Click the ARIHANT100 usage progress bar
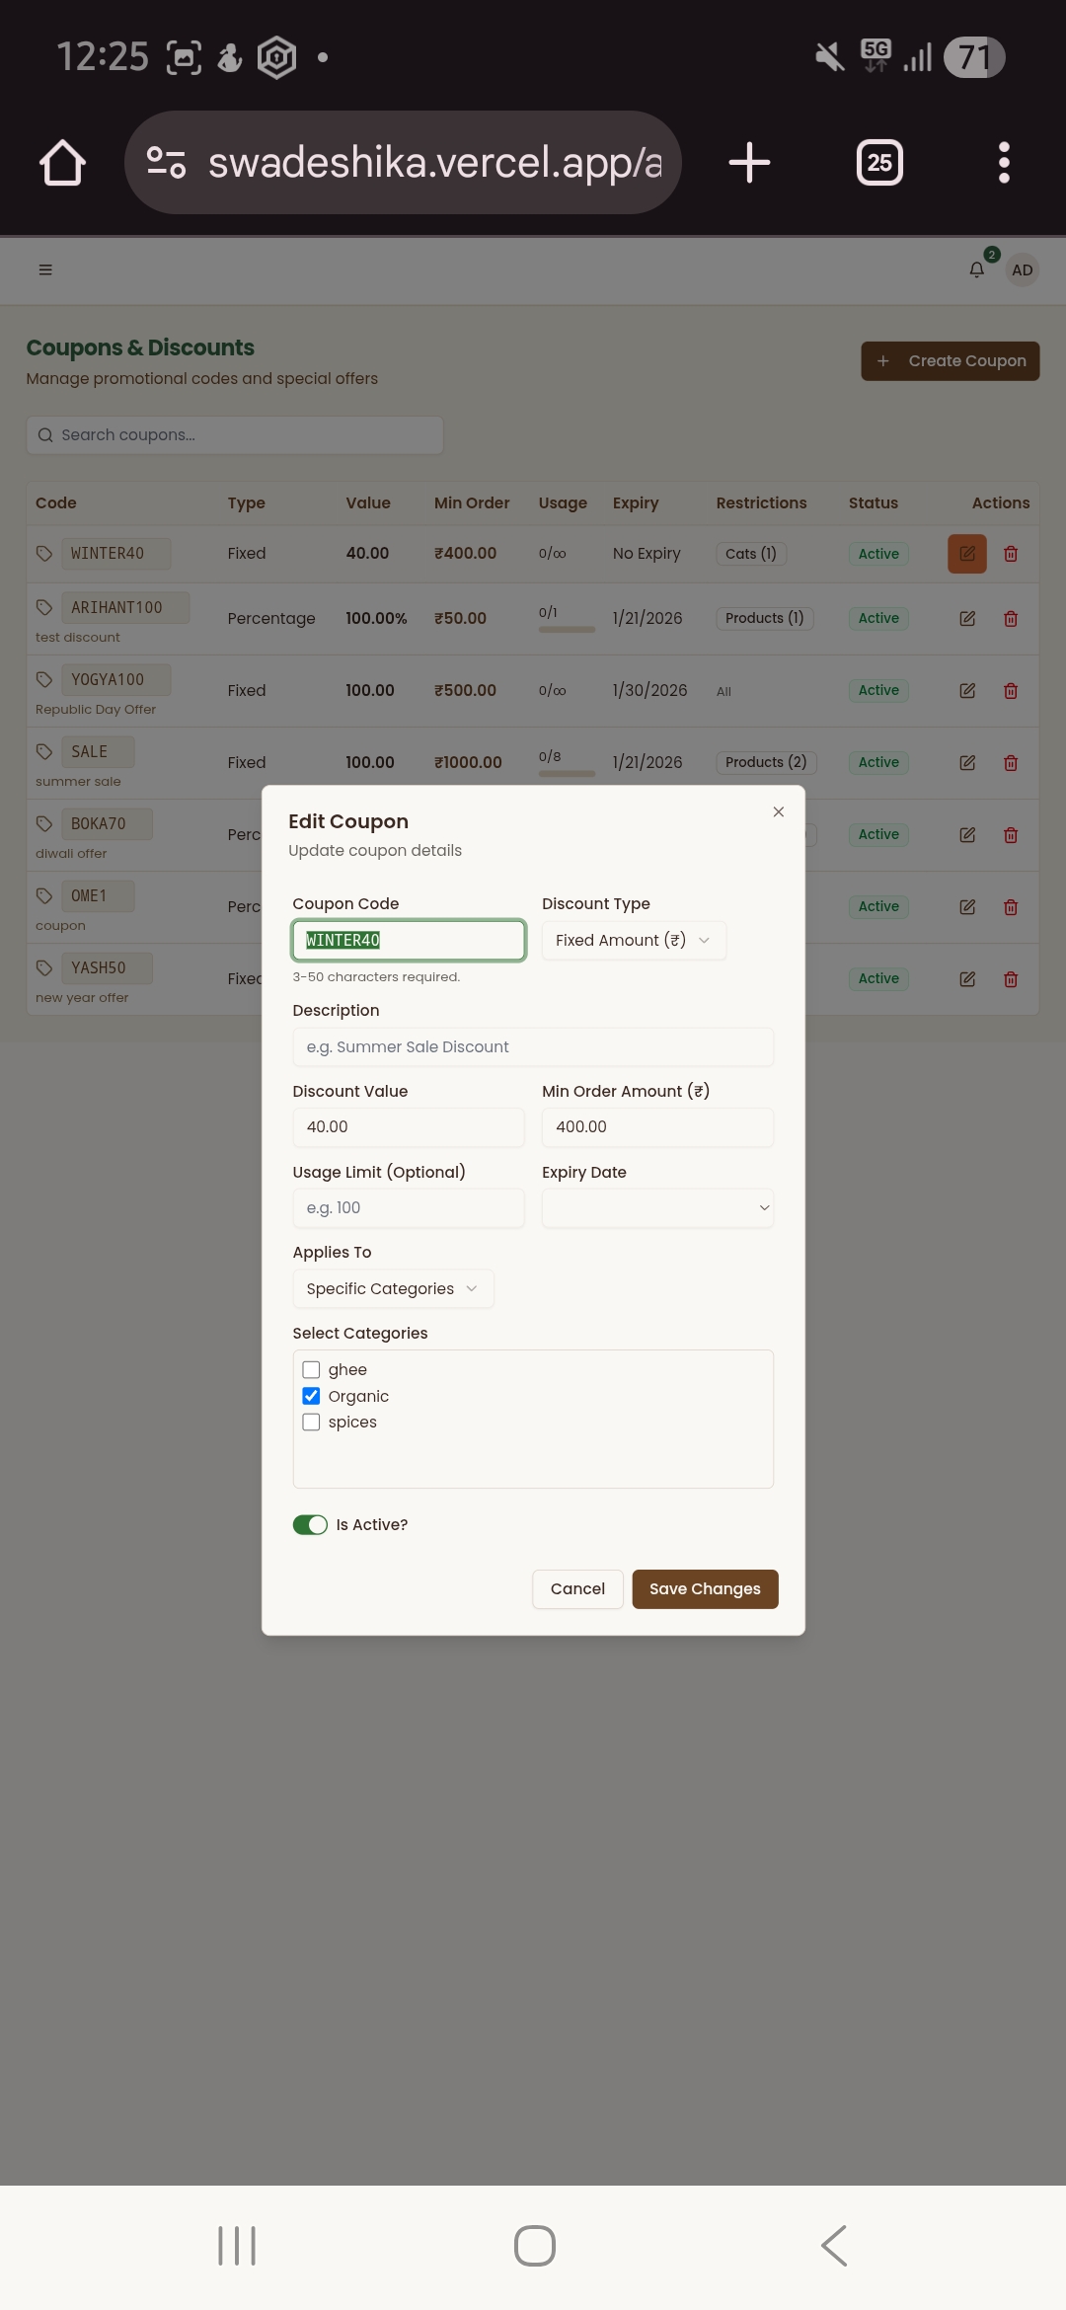Screen dimensions: 1066x2310 pyautogui.click(x=567, y=630)
